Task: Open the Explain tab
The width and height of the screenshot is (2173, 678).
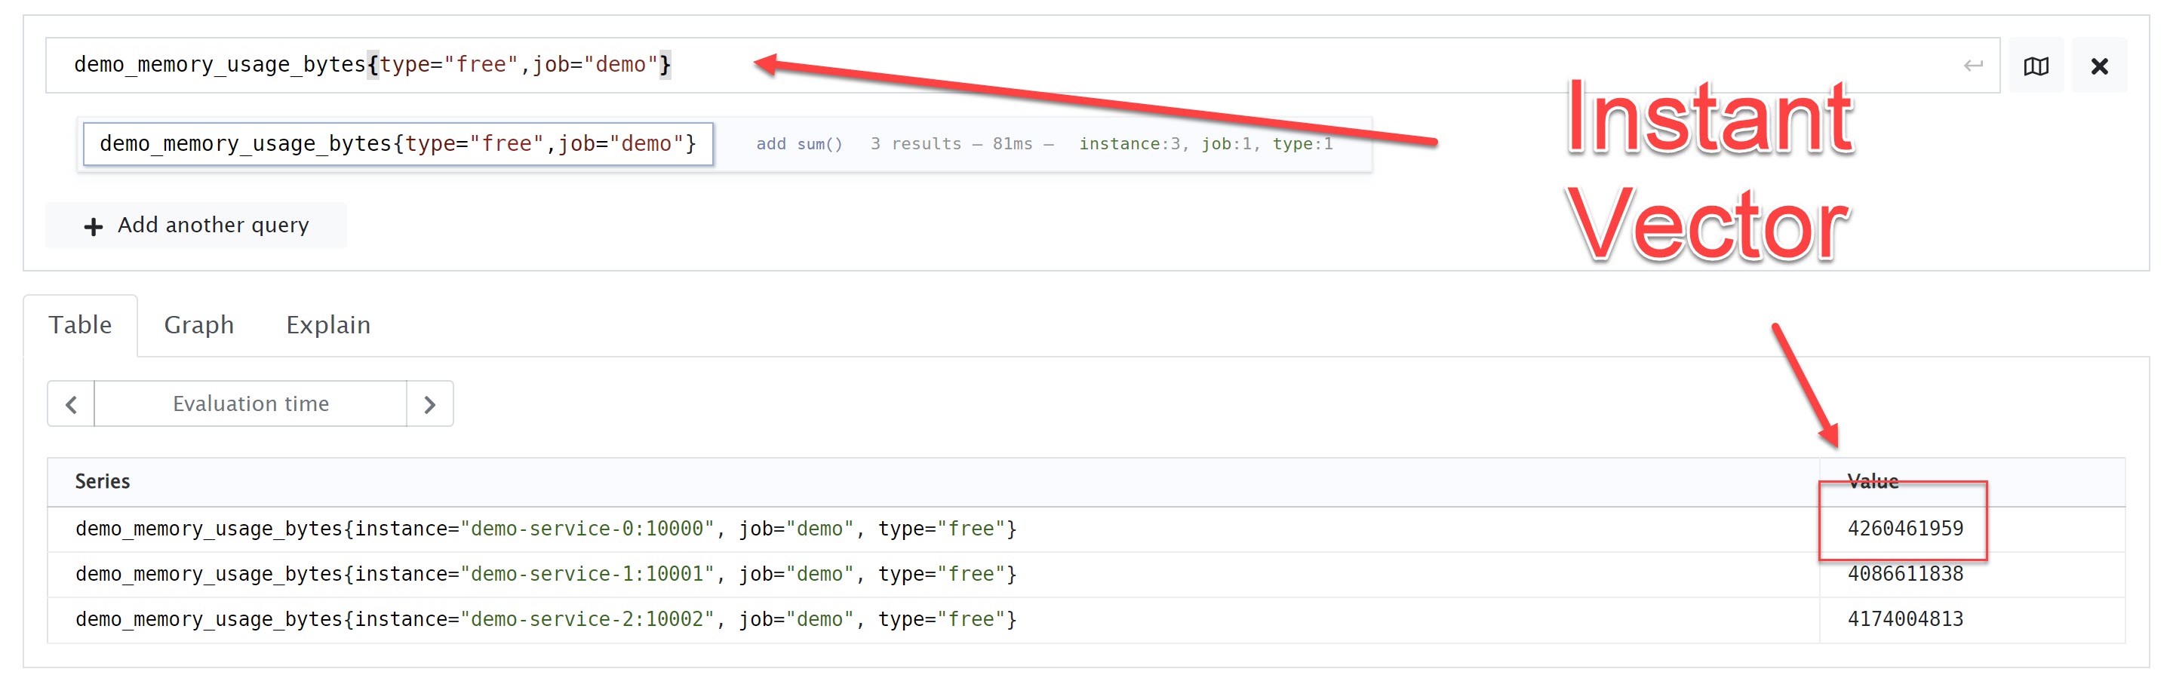Action: click(328, 324)
